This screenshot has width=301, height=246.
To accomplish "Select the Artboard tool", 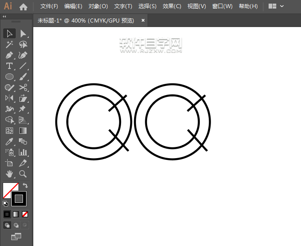I will (9, 163).
